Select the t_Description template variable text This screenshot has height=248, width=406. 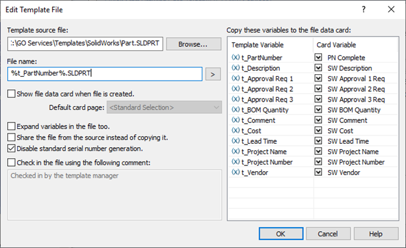click(261, 68)
